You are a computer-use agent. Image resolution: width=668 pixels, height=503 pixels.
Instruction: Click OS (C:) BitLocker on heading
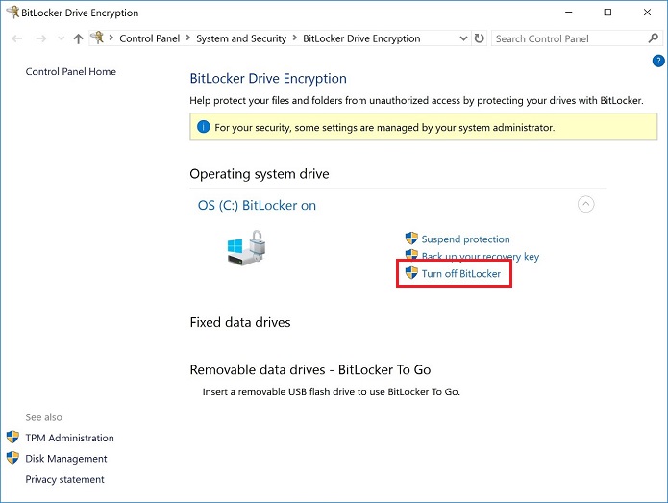coord(257,205)
